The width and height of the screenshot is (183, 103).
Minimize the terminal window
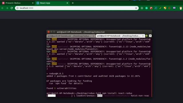pyautogui.click(x=51, y=32)
